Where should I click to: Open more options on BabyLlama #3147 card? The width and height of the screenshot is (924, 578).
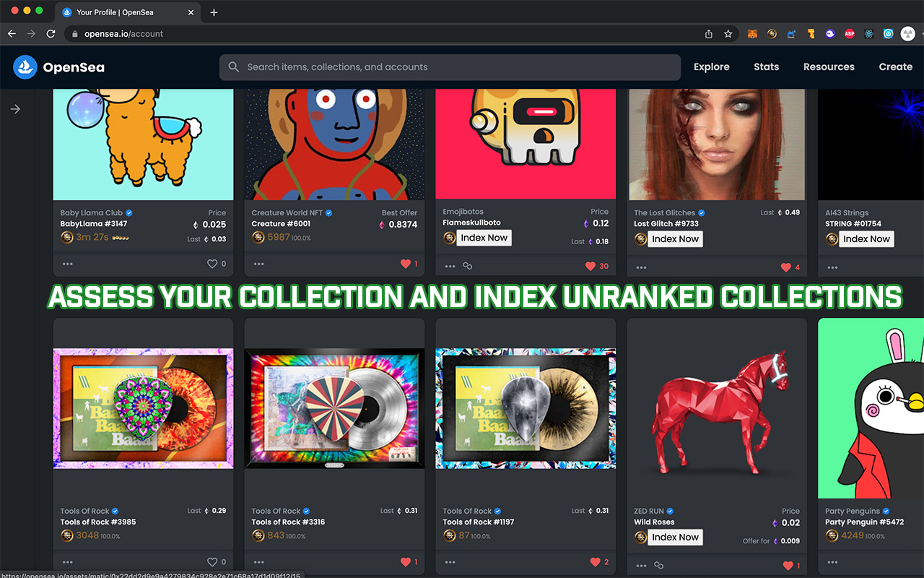[68, 264]
